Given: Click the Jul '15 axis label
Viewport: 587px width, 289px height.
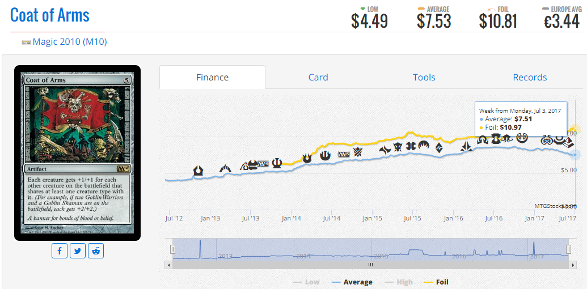Looking at the screenshot, I should [412, 218].
